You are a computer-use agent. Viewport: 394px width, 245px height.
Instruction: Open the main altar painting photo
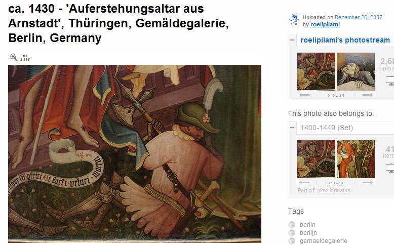[135, 154]
